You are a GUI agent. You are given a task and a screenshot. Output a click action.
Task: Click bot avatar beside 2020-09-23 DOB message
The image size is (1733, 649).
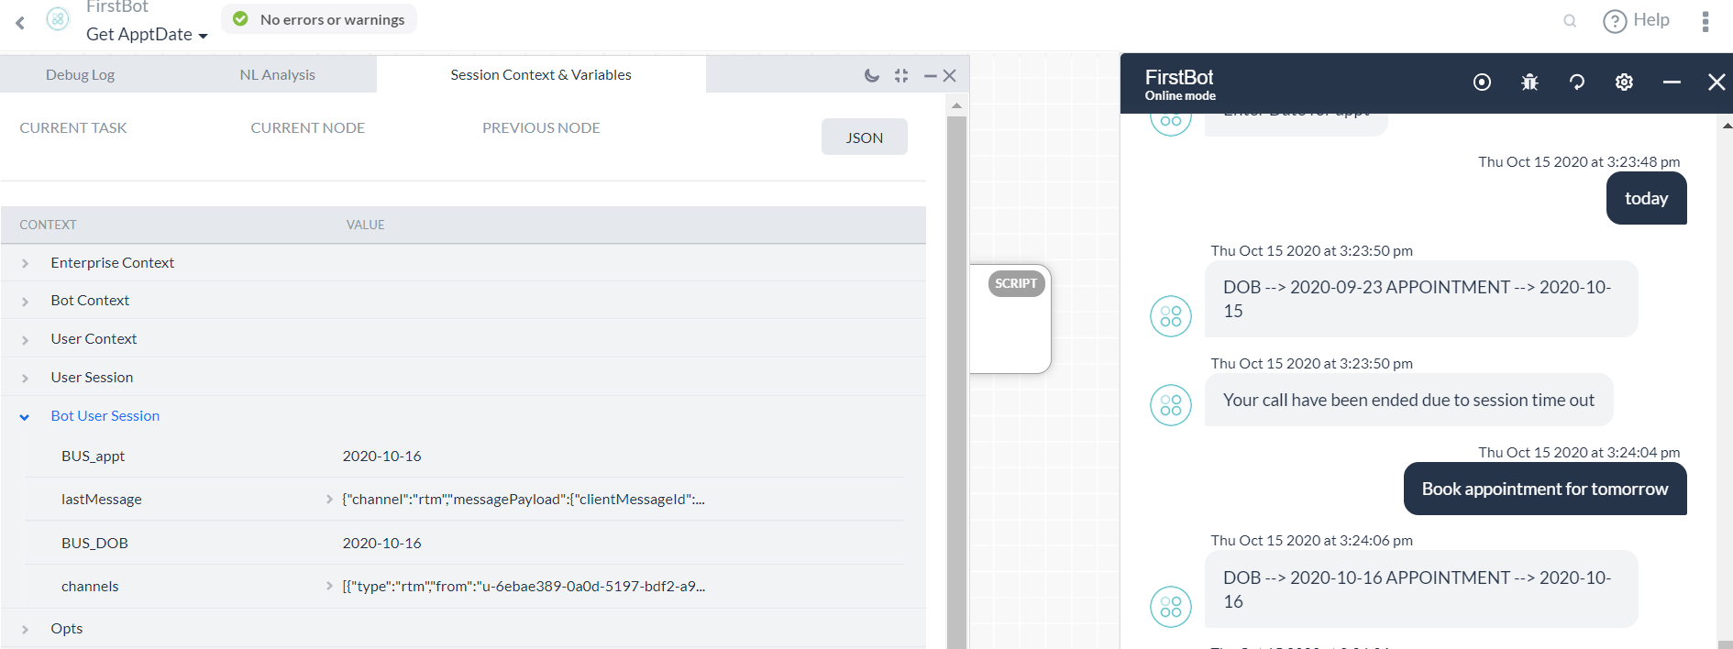1171,316
